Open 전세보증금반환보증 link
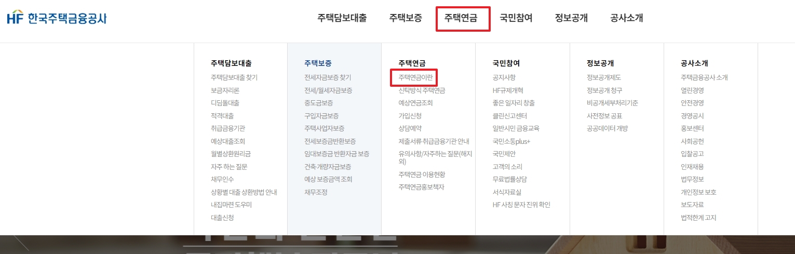 (330, 141)
